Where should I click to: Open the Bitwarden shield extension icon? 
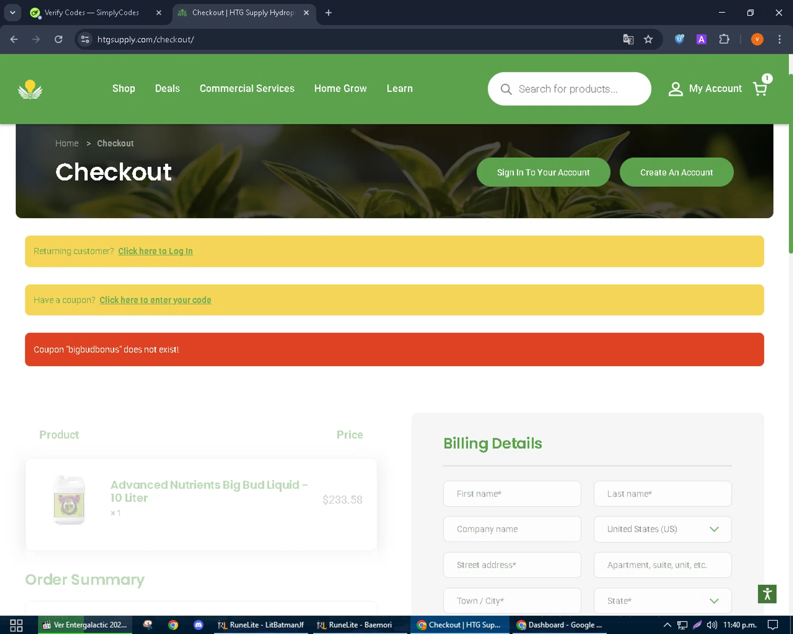pos(679,39)
